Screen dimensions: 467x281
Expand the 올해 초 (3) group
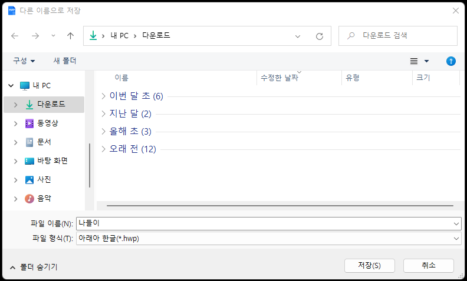pyautogui.click(x=103, y=131)
